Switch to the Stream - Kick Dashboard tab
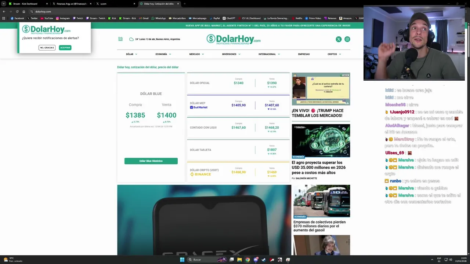This screenshot has height=264, width=470. 29,4
